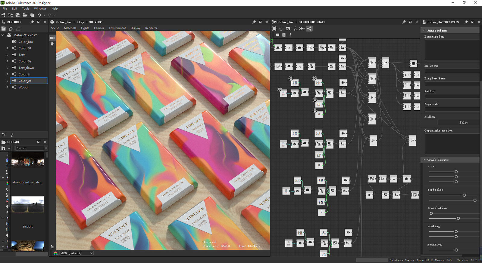This screenshot has height=263, width=482.
Task: Click the link display mode icon in graph toolbar
Action: (302, 29)
